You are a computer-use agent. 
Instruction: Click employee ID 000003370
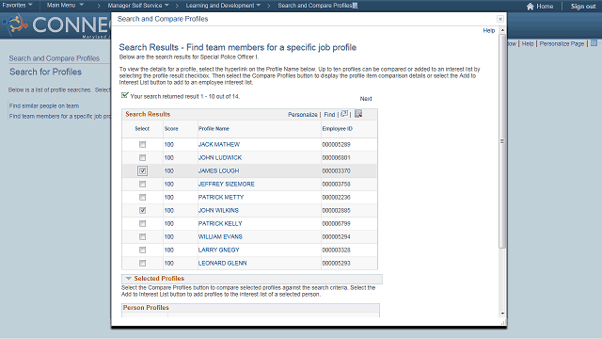click(337, 170)
